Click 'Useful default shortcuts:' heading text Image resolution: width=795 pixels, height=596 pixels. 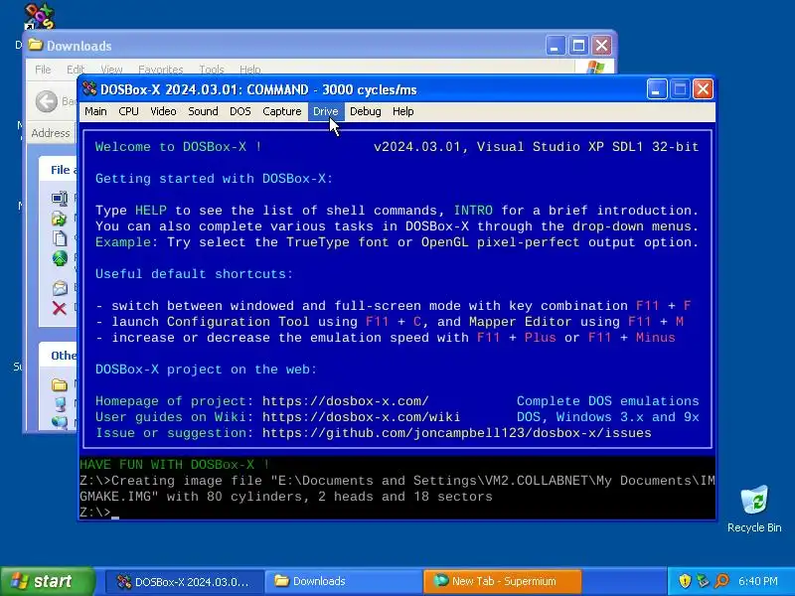[194, 274]
